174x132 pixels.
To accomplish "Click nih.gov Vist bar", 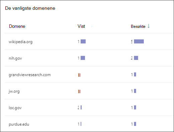I will pyautogui.click(x=83, y=58).
